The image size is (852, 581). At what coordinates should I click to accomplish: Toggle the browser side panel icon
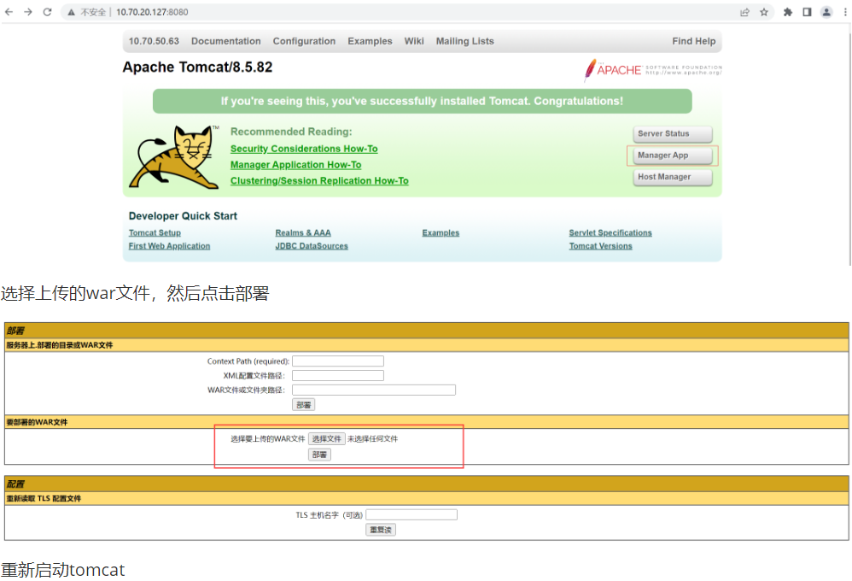pyautogui.click(x=807, y=12)
